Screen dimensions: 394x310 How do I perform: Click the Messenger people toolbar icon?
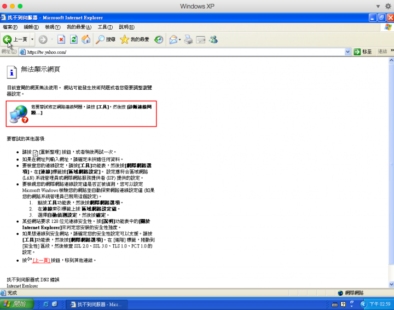pos(213,39)
